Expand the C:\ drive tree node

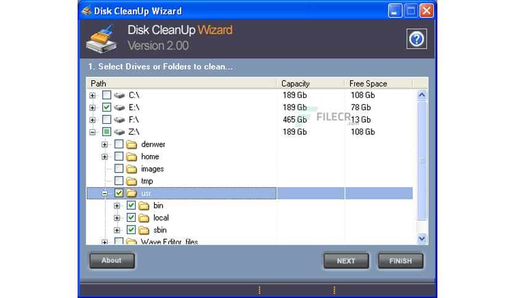coord(92,95)
